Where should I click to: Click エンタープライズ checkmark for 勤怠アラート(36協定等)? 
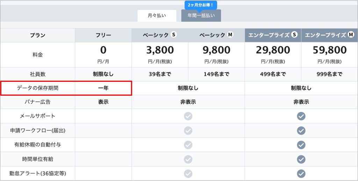tap(301, 173)
